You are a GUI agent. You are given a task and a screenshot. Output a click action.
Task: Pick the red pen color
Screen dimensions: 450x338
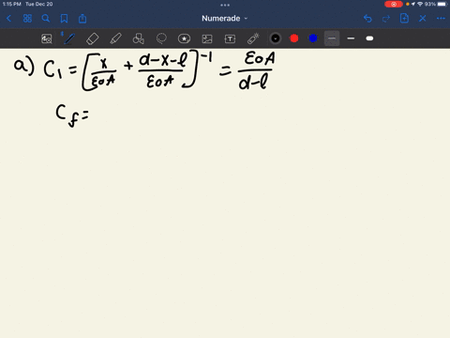tap(294, 38)
